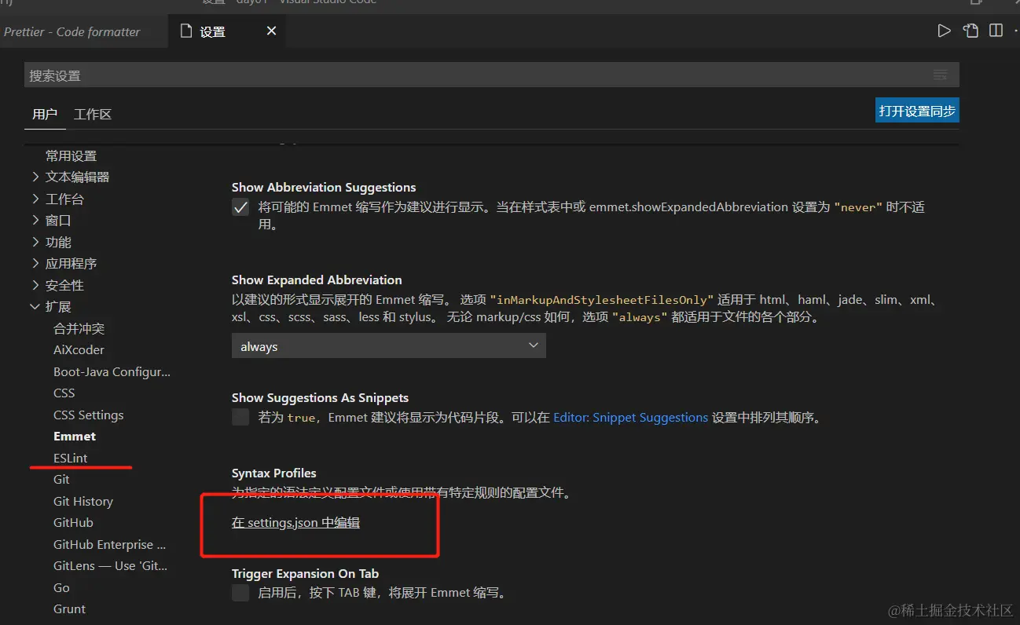Select the 设置 editor tab

[x=227, y=31]
